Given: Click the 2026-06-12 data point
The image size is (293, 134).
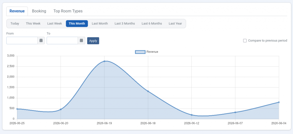Looking at the screenshot, I should point(191,115).
